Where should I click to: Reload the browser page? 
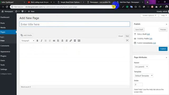pos(7,7)
